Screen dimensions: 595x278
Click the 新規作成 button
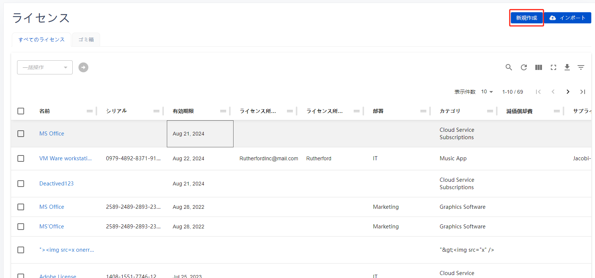[526, 18]
